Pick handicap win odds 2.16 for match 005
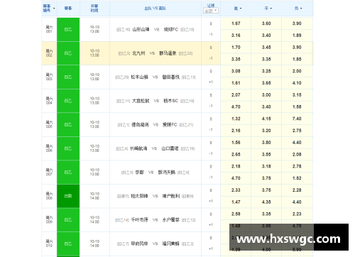 click(x=236, y=131)
